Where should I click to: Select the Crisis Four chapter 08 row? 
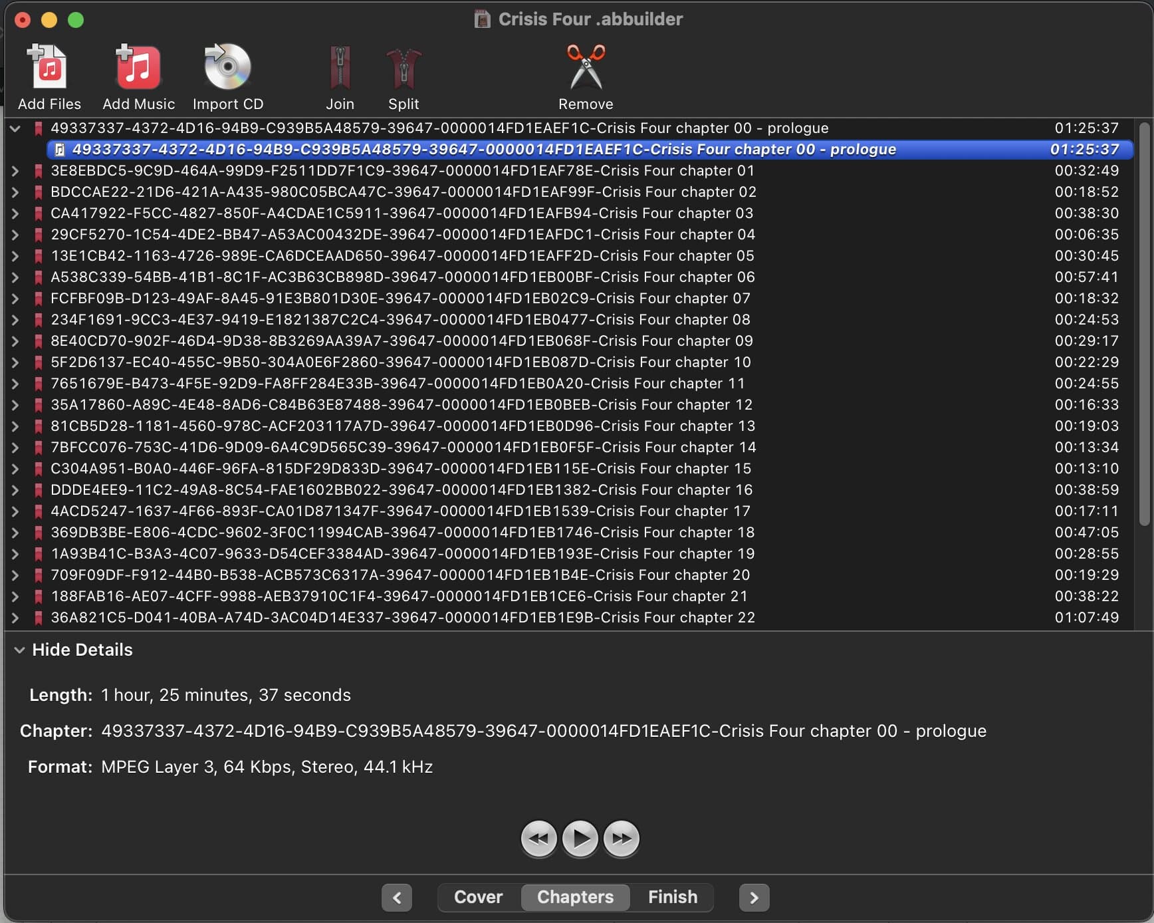(570, 320)
